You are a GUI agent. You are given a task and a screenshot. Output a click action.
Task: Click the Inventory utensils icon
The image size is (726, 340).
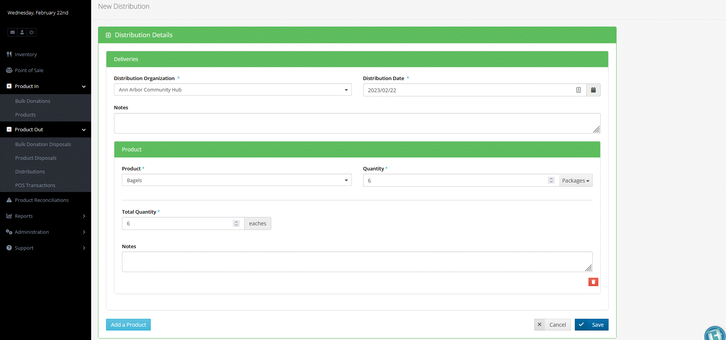click(x=9, y=54)
